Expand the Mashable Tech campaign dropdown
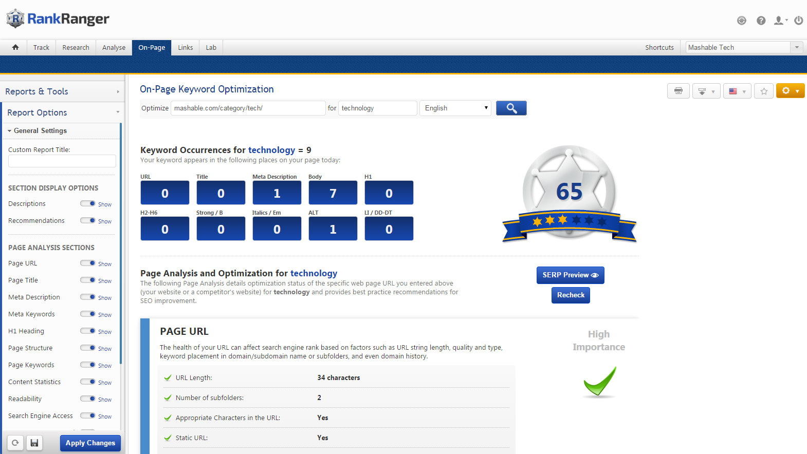This screenshot has width=807, height=454. click(796, 47)
